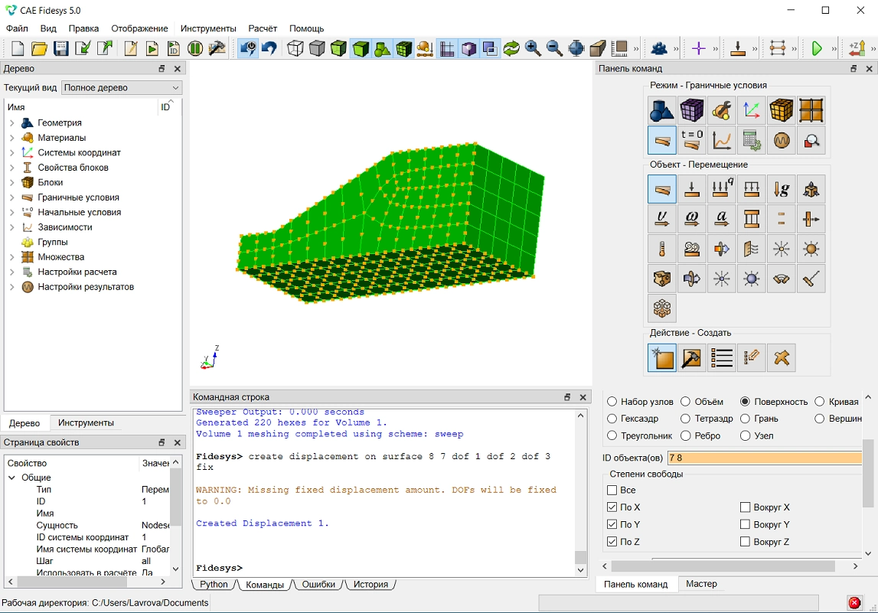Switch to the 'История' tab
This screenshot has width=878, height=613.
[x=370, y=585]
